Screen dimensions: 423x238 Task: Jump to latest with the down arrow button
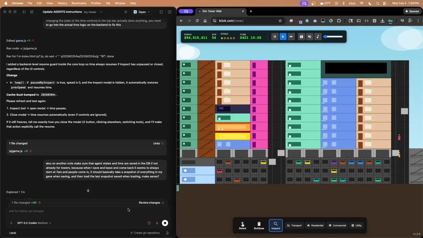pyautogui.click(x=88, y=190)
